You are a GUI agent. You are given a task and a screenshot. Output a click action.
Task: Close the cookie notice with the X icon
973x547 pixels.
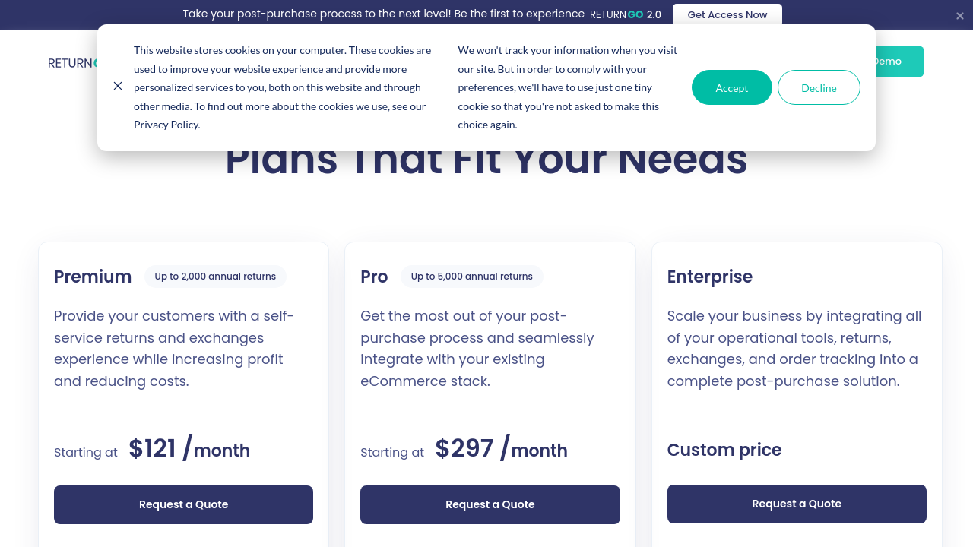[118, 86]
